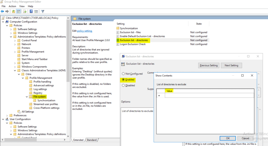The image size is (268, 146).
Task: Toggle Show/Hide Console Tree toolbar icon
Action: tap(19, 12)
